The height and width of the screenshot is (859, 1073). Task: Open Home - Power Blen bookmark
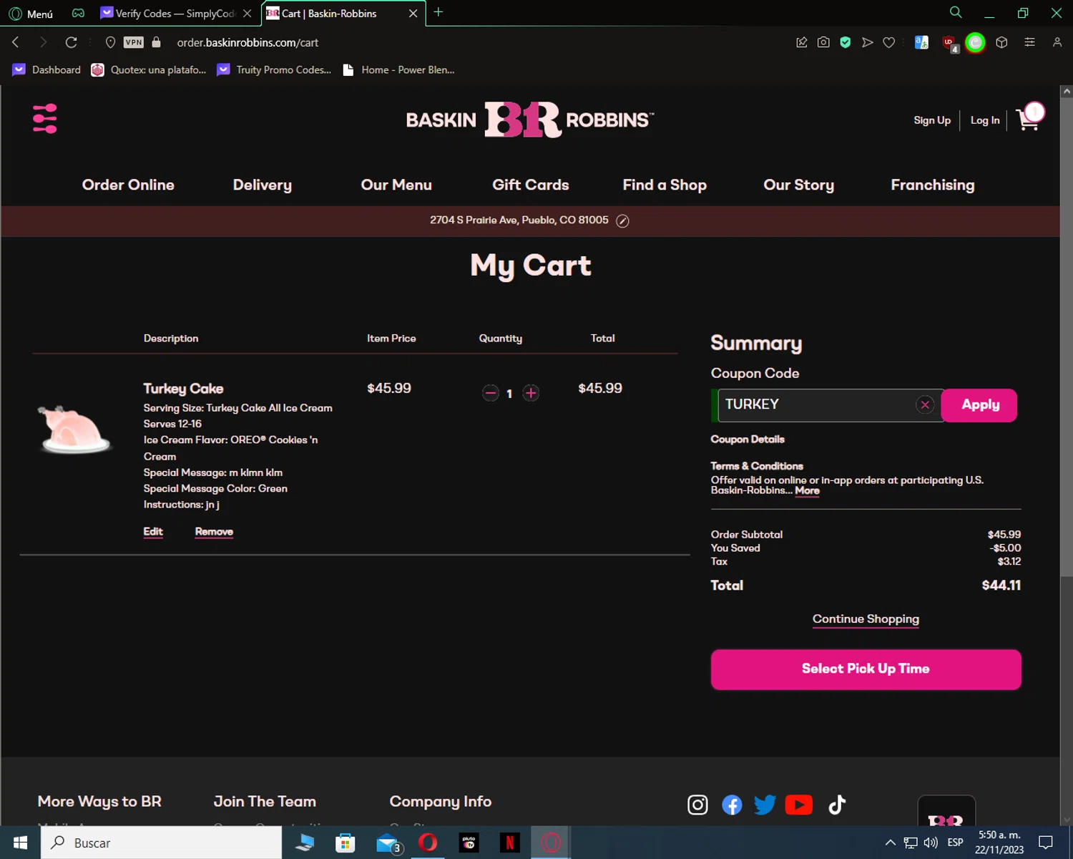[398, 69]
